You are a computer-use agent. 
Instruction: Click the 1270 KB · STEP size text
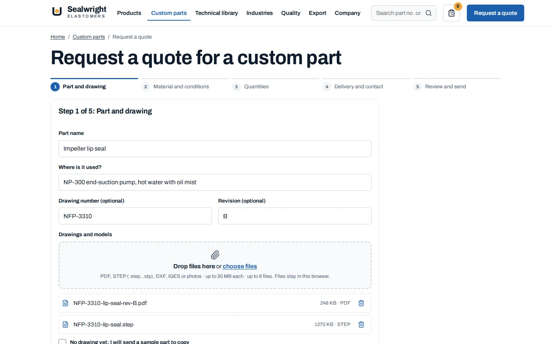tap(333, 325)
